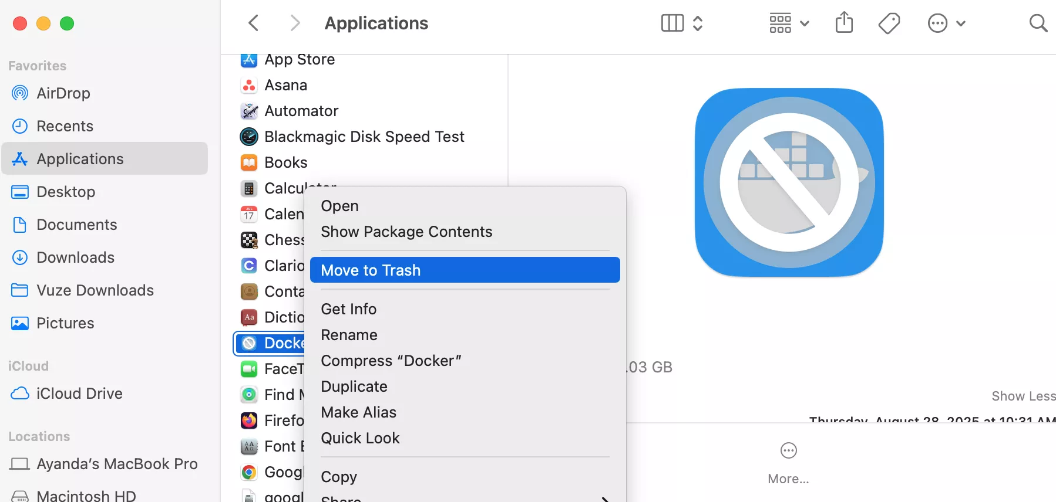Go back with the left arrow
This screenshot has width=1056, height=502.
(x=254, y=23)
